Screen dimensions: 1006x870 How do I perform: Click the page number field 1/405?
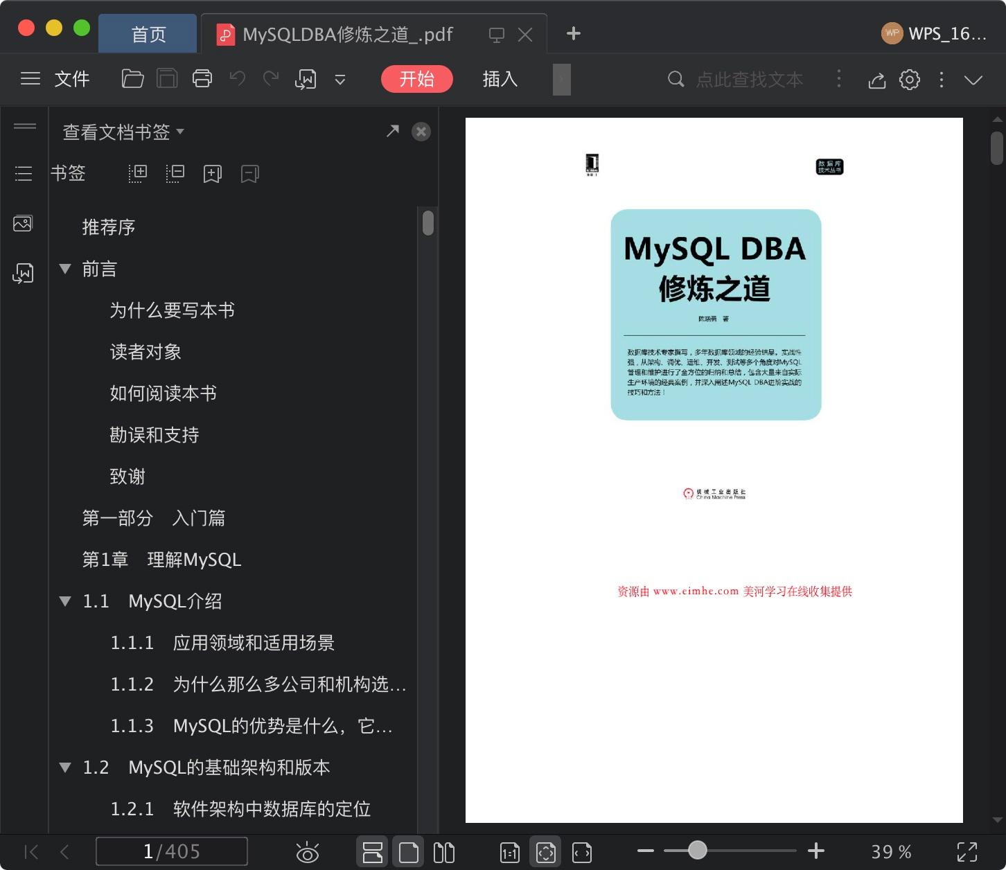pyautogui.click(x=172, y=851)
